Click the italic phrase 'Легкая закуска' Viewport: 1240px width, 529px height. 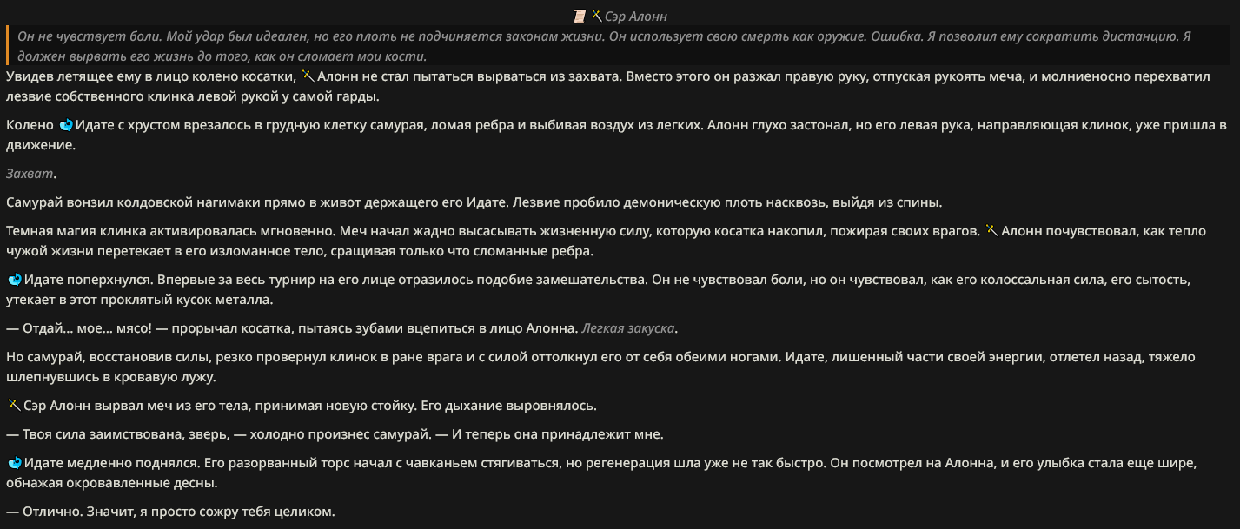point(628,328)
